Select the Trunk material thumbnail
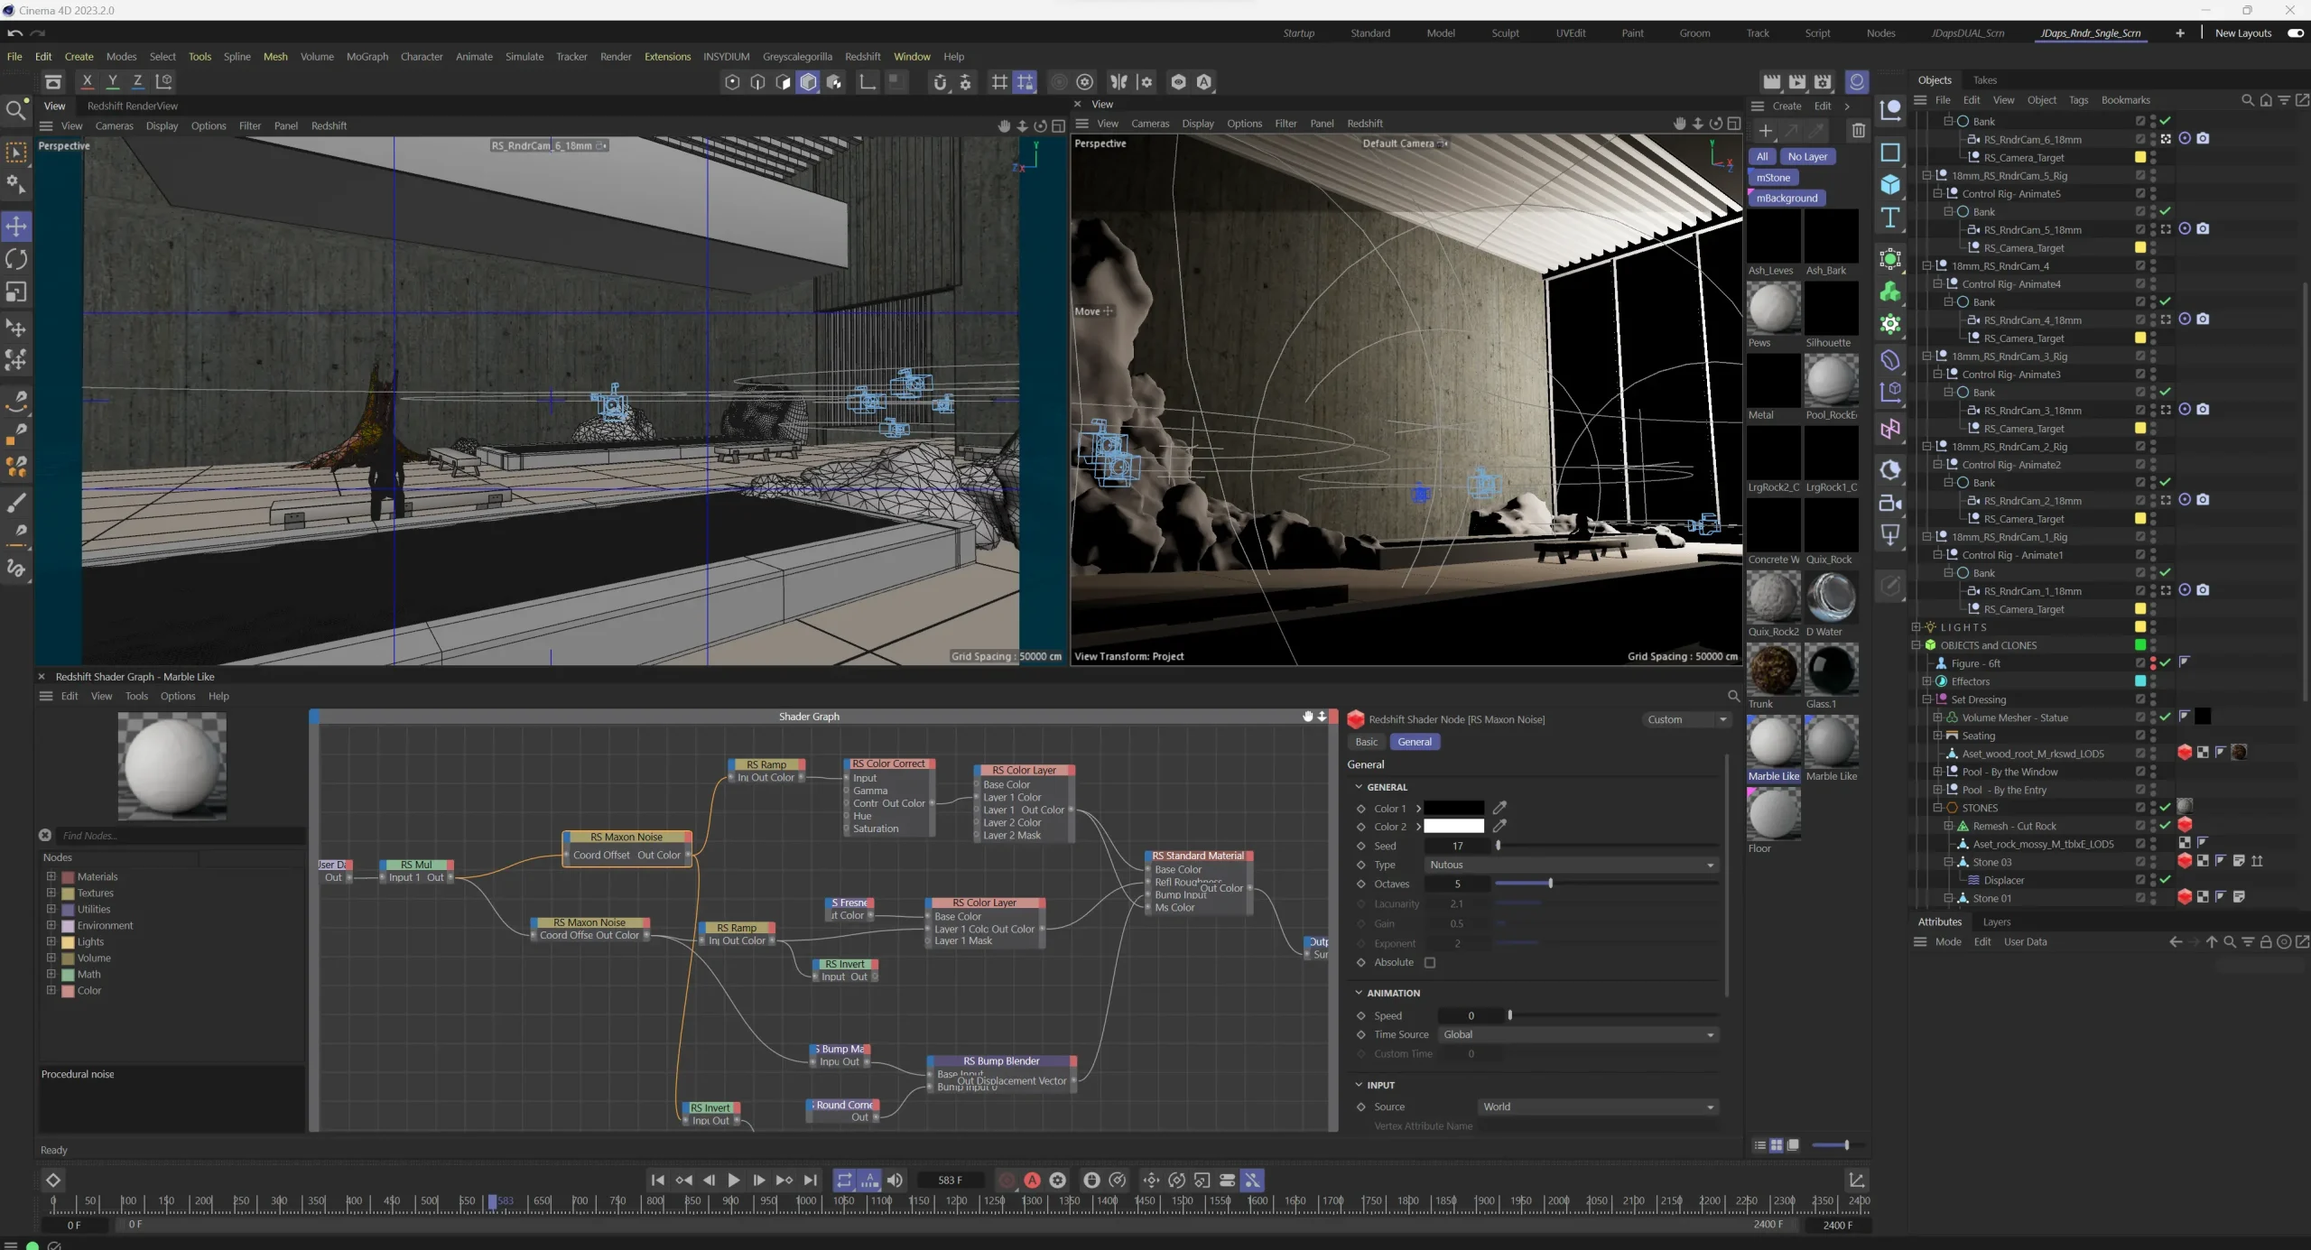The width and height of the screenshot is (2311, 1250). tap(1773, 671)
